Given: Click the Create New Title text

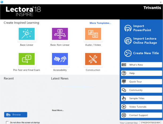Looking at the screenshot, I should coord(146,53).
